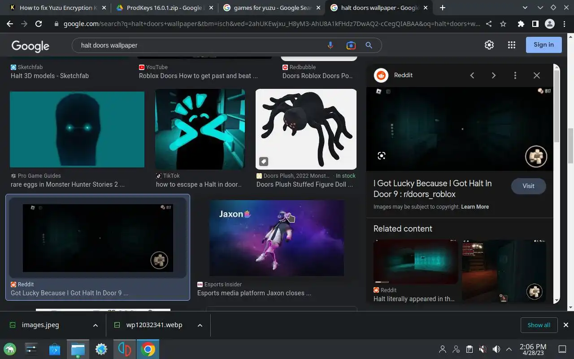The height and width of the screenshot is (359, 574).
Task: Click the Google logo
Action: point(30,45)
